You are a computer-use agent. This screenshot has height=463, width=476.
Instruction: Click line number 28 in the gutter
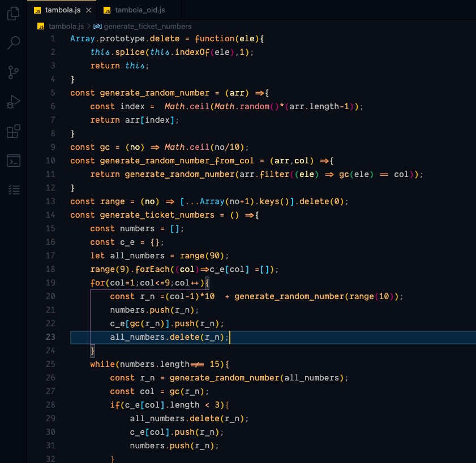click(50, 405)
